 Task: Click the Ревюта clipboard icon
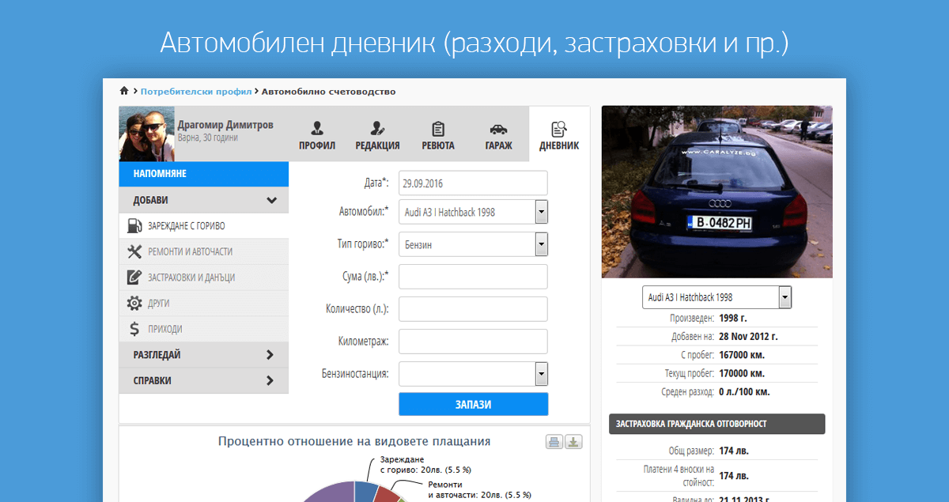pos(437,130)
